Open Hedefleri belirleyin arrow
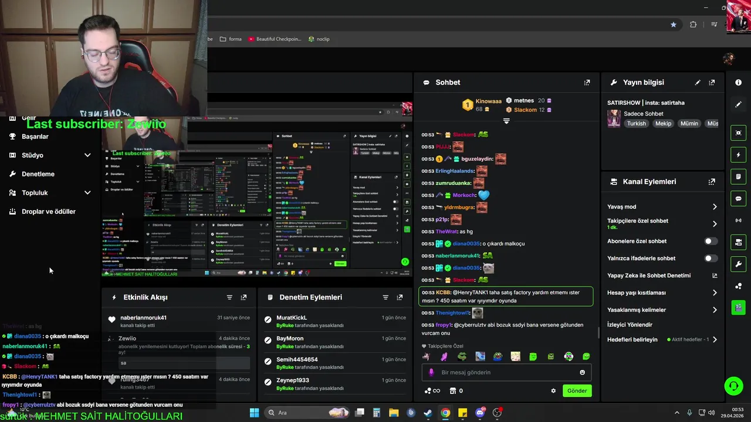 coord(715,339)
